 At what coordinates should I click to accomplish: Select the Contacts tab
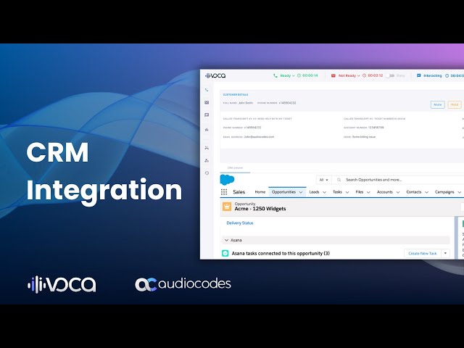(x=414, y=192)
